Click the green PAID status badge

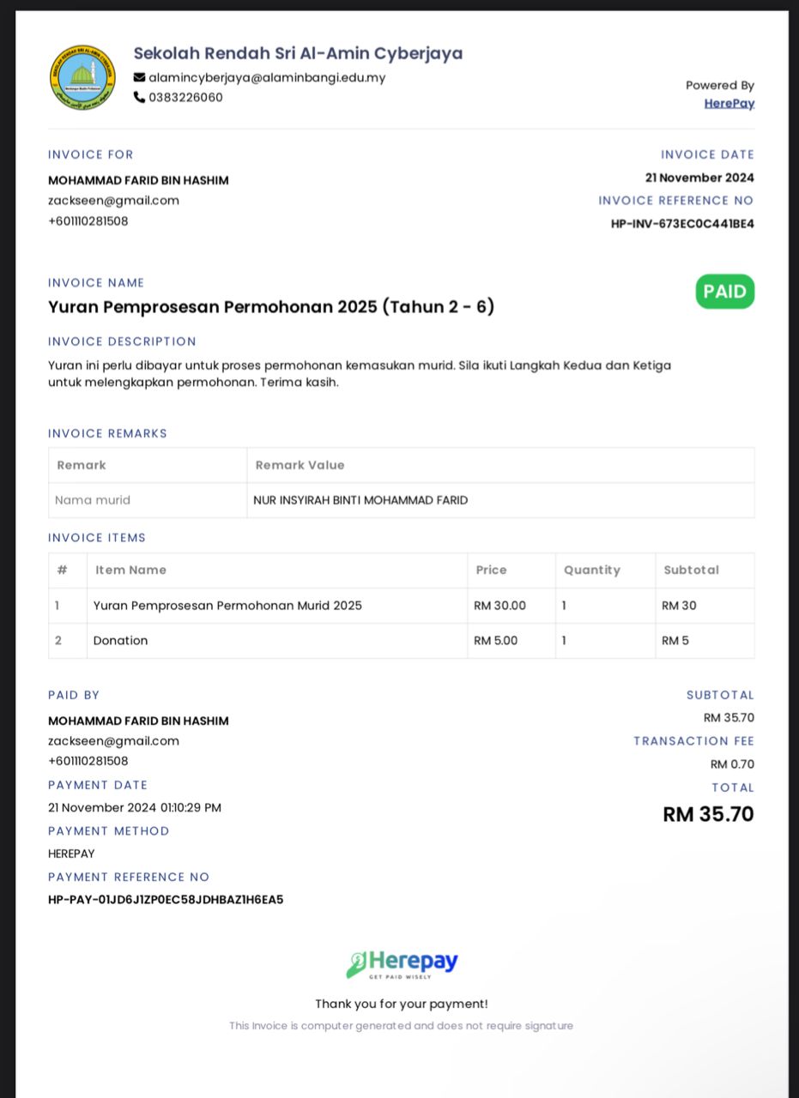point(725,292)
